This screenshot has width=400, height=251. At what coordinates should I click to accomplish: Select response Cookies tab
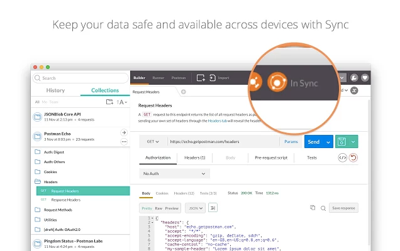162,193
